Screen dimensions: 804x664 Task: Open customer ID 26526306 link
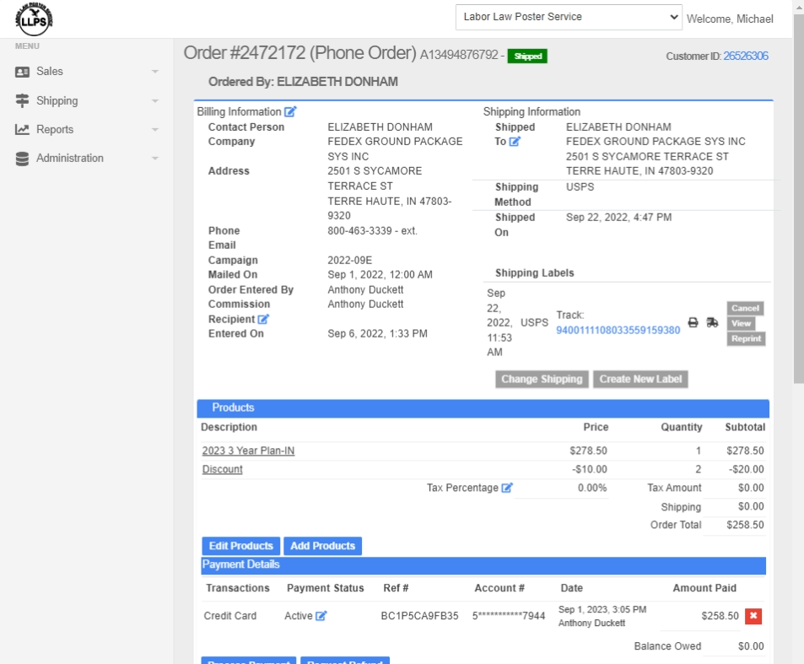click(746, 56)
